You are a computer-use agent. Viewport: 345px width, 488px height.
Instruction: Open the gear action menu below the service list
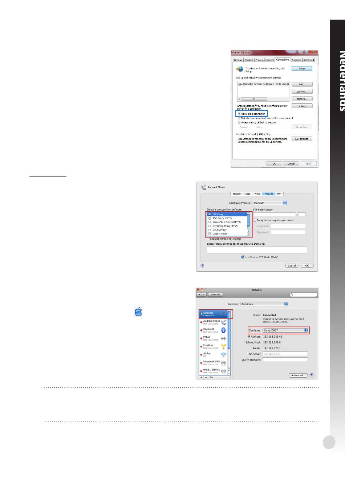click(211, 377)
